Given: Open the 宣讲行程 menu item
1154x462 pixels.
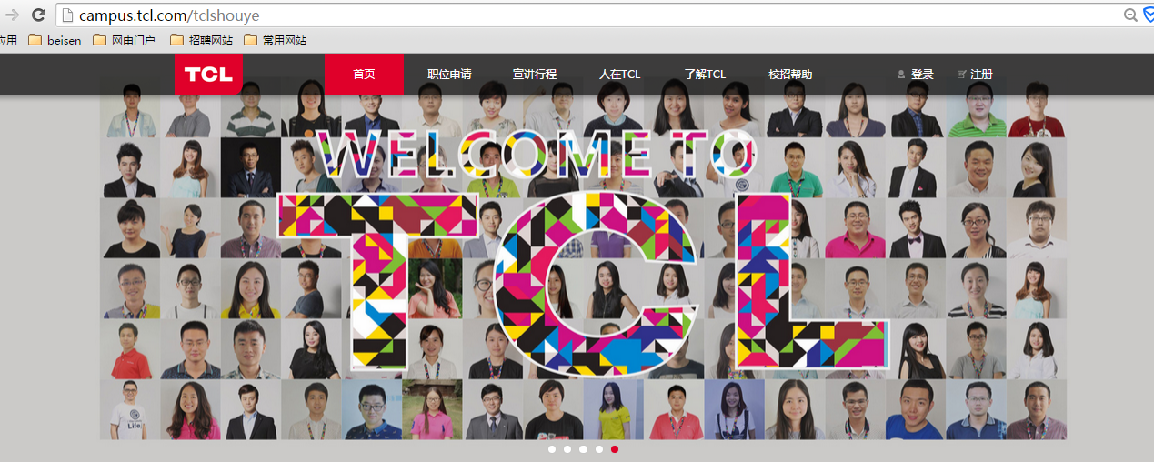Looking at the screenshot, I should click(534, 75).
